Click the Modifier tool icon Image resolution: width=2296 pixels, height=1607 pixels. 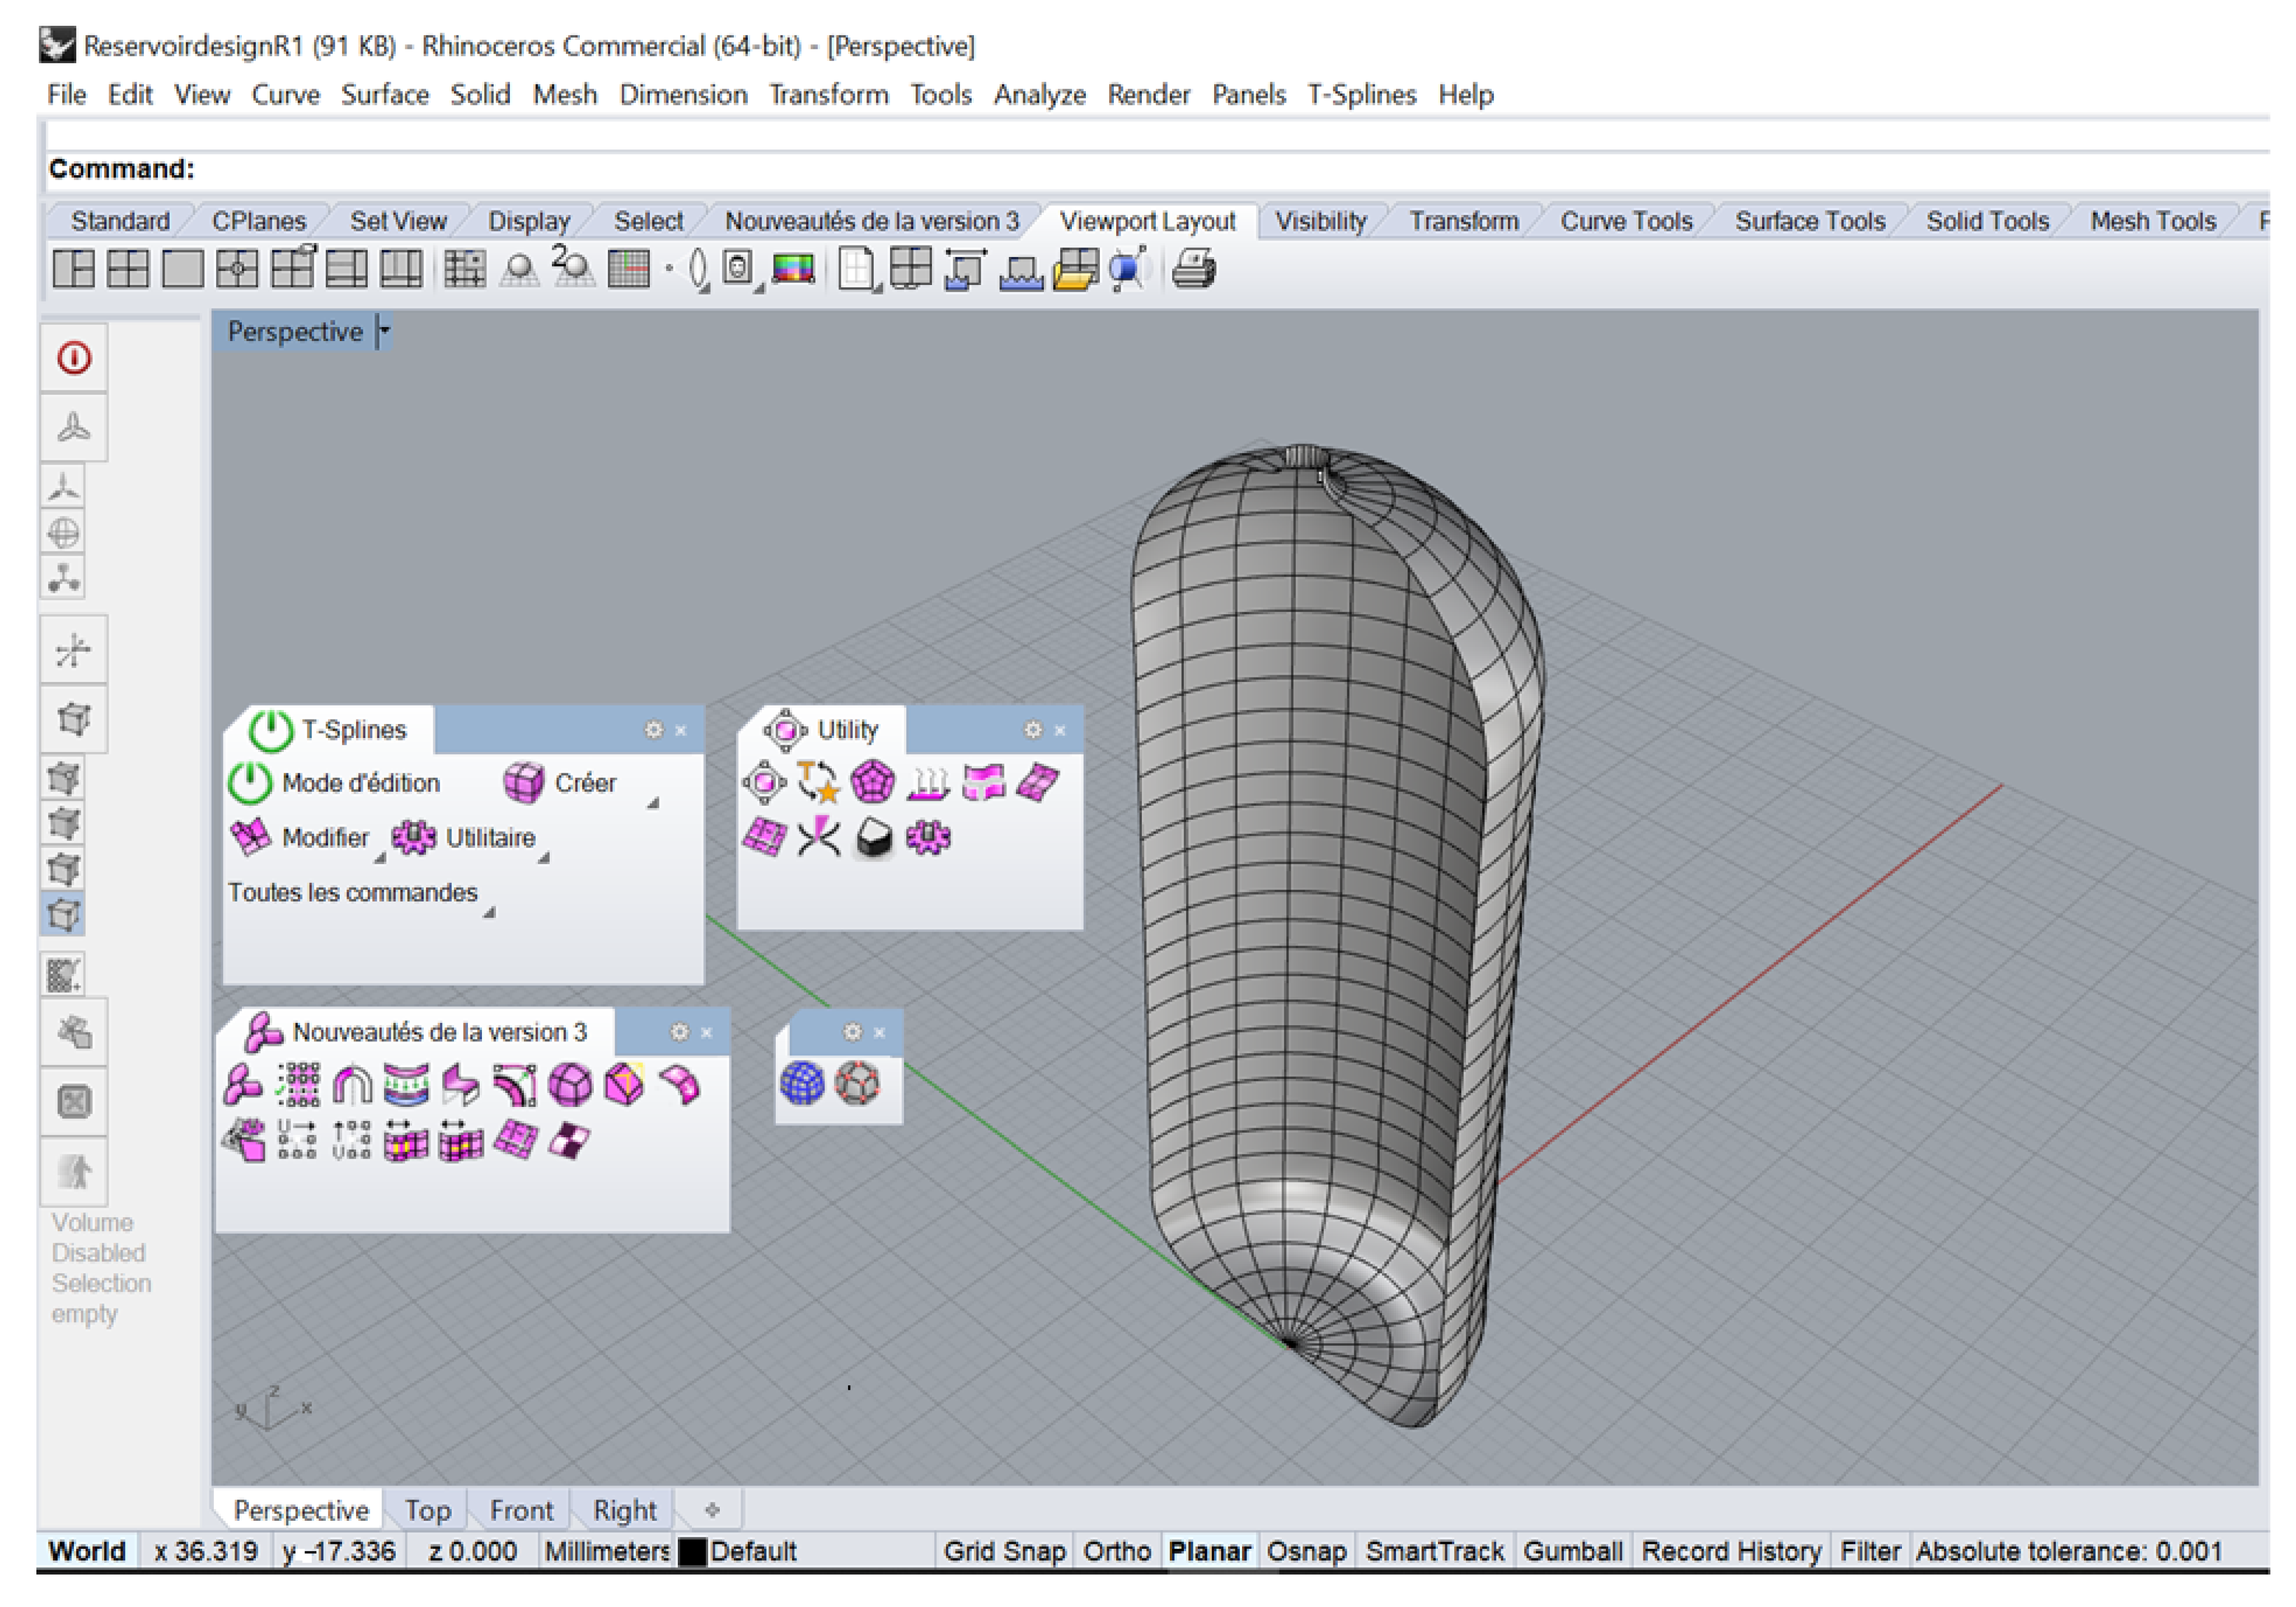(x=250, y=838)
